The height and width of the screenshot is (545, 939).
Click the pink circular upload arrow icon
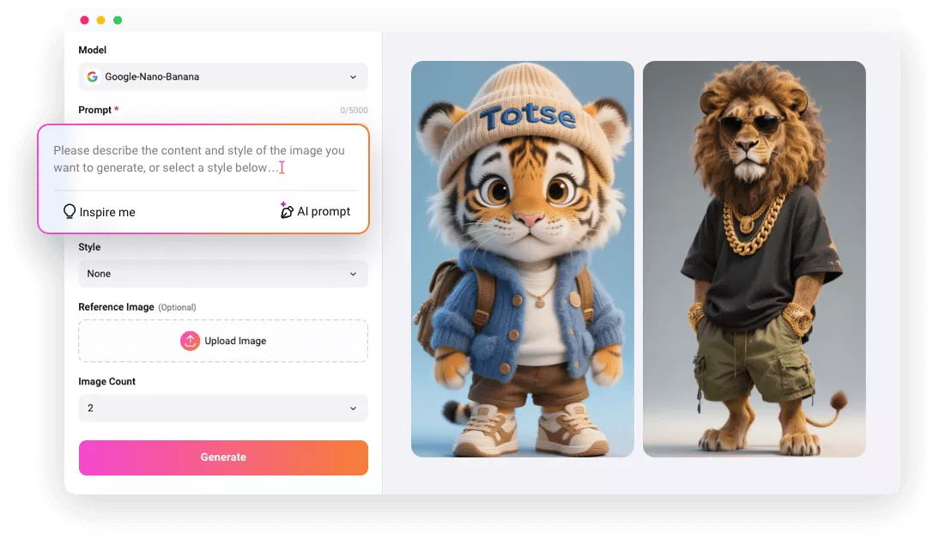(x=190, y=341)
